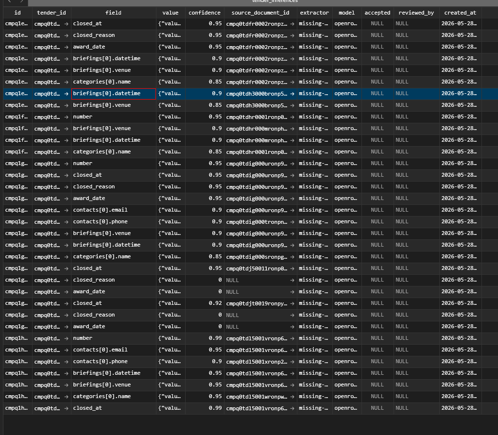This screenshot has width=498, height=435.
Task: Follow tender_id arrow in contacts[0].phone cmpq0tdig000tronpn row
Action: [x=66, y=222]
